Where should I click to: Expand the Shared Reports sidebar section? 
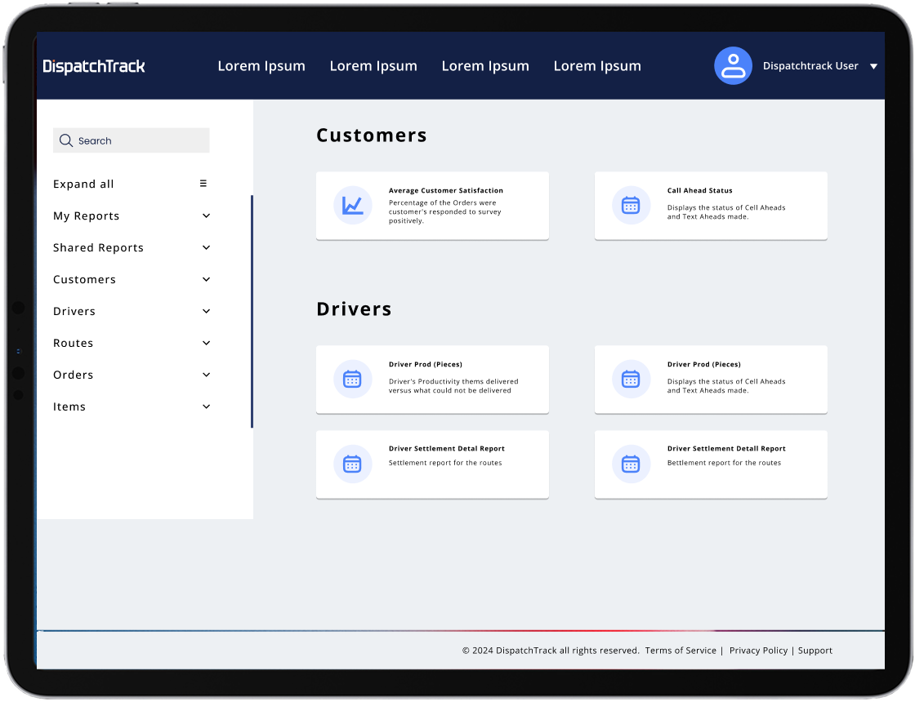coord(206,247)
